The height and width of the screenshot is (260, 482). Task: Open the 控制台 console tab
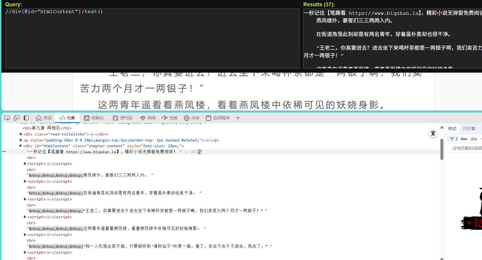pos(94,118)
